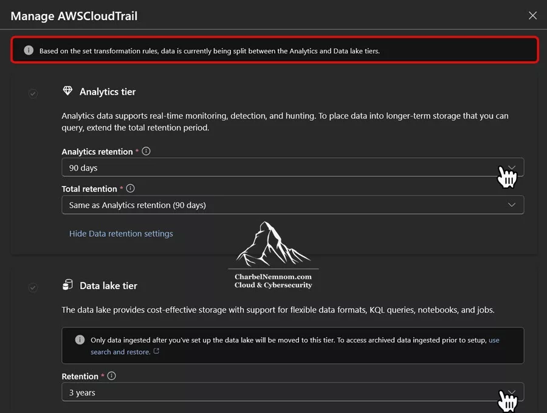
Task: Click info icon next to Analytics retention
Action: [146, 151]
